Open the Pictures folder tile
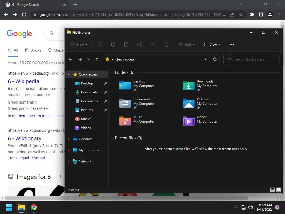285x214 pixels. tap(200, 103)
